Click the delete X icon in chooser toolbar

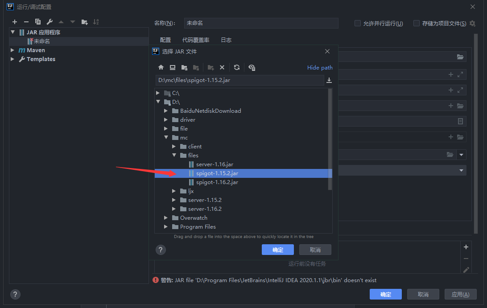tap(222, 67)
